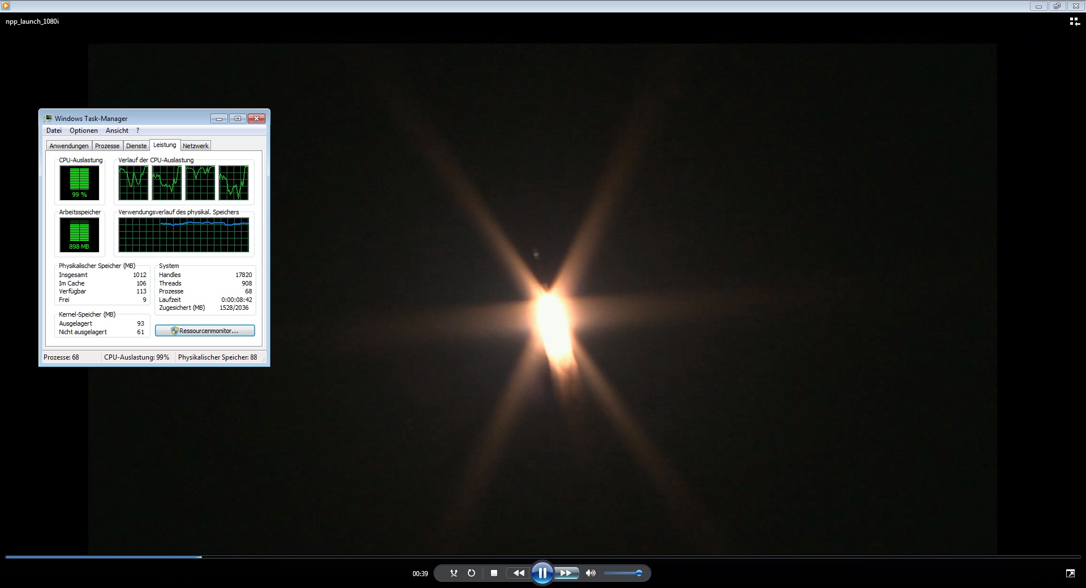
Task: Click the status bar Prozesse: 68
Action: 61,357
